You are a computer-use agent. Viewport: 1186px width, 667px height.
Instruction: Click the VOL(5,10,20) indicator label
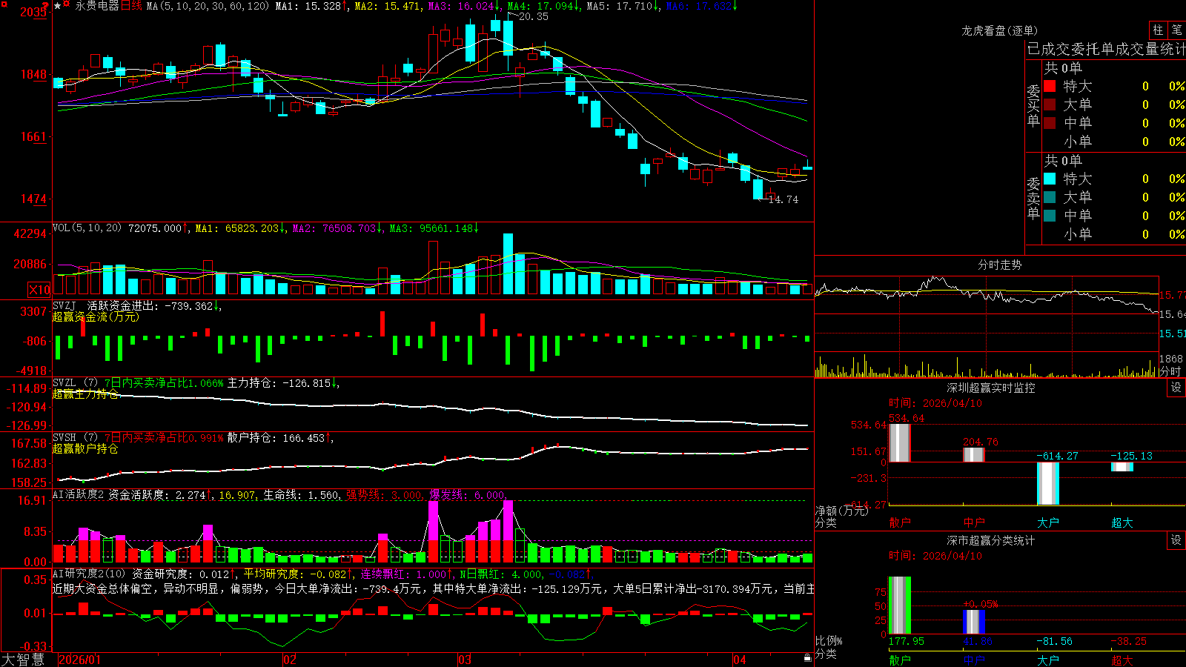click(x=87, y=228)
